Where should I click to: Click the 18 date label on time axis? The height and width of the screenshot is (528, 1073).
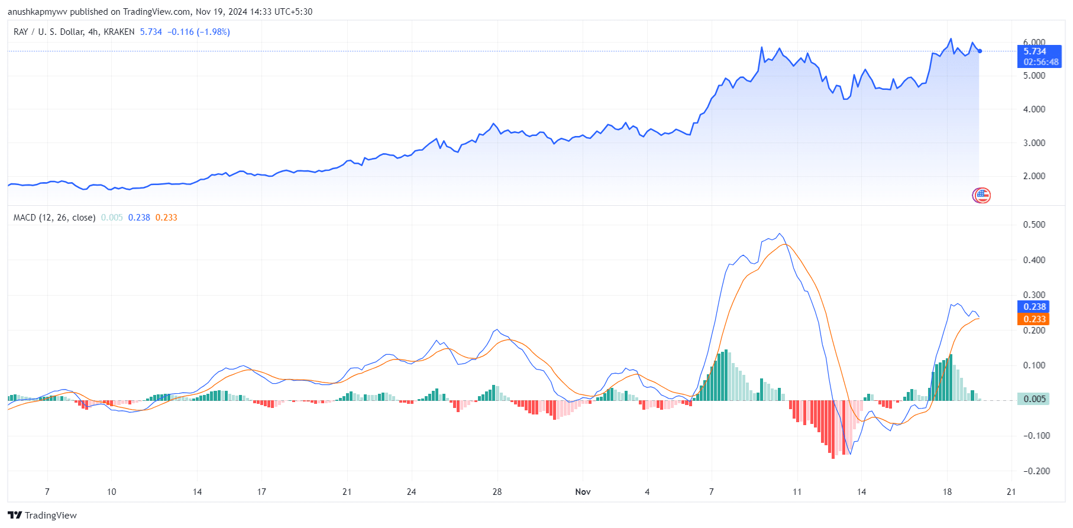(947, 492)
